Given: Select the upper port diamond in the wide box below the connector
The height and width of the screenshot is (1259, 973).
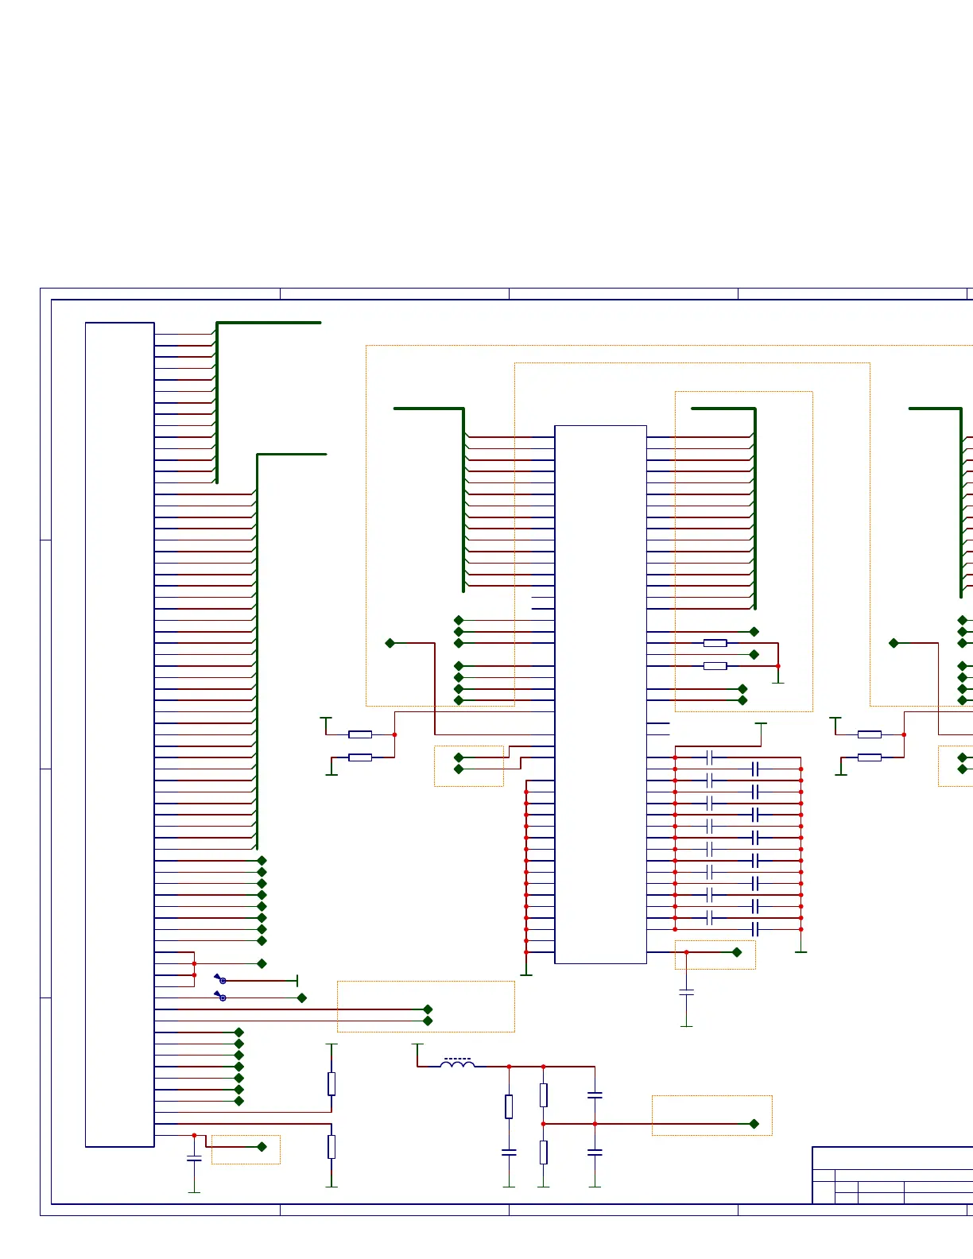Looking at the screenshot, I should tap(428, 1009).
